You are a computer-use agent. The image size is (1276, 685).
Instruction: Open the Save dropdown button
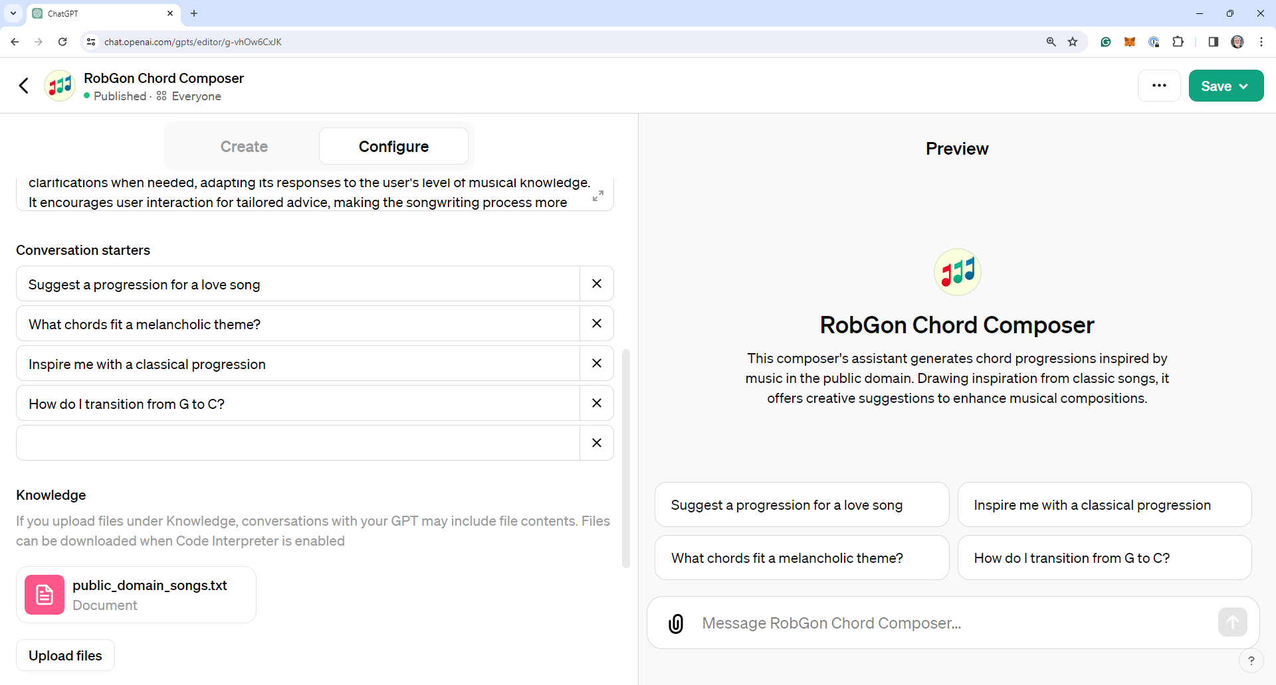click(1226, 86)
